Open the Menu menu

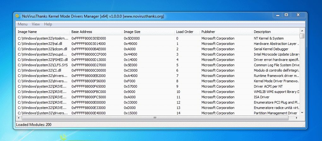[x=22, y=24]
